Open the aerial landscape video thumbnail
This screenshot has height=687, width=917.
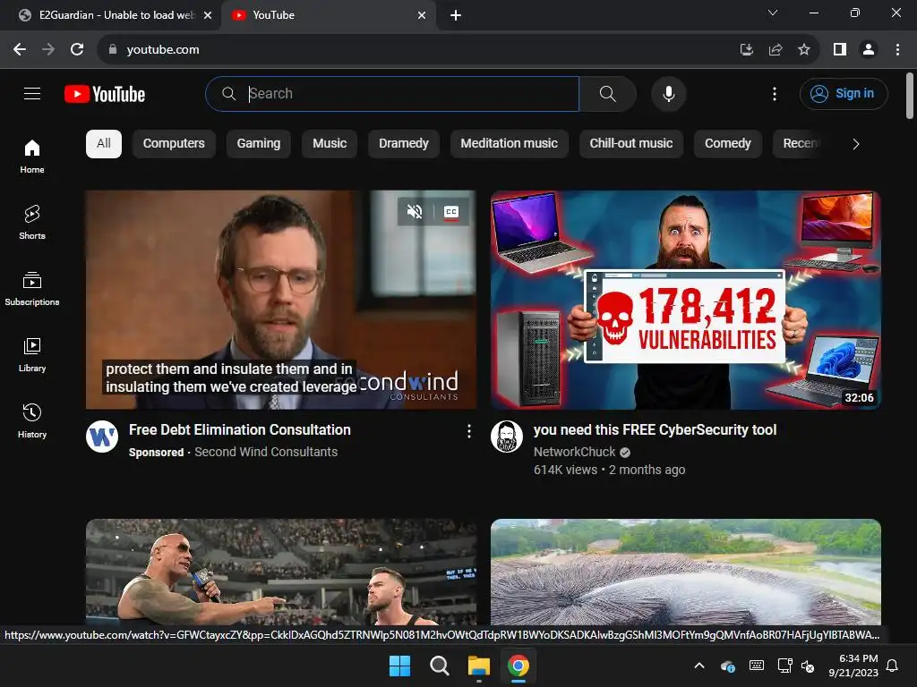(685, 572)
